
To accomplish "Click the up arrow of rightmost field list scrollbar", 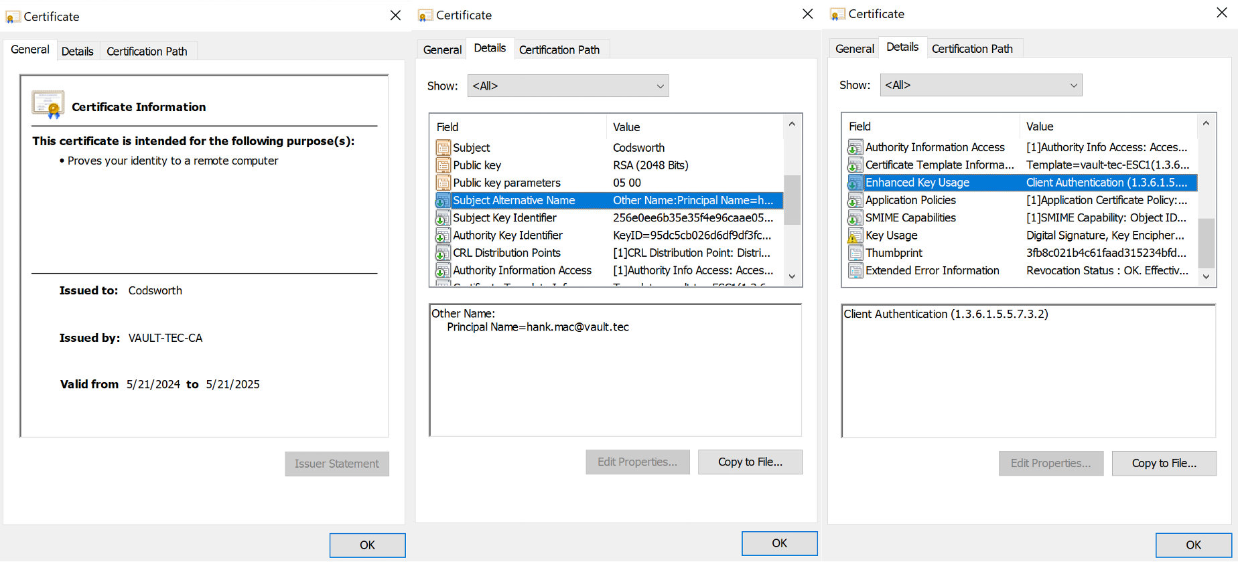I will pos(1206,124).
